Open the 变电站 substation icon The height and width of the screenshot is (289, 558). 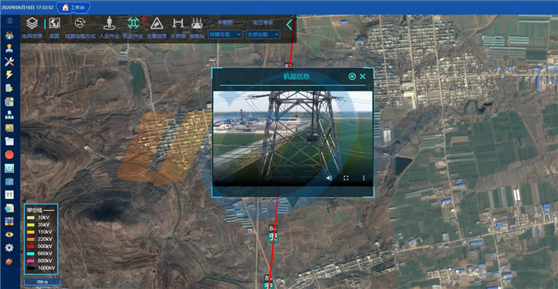[197, 23]
